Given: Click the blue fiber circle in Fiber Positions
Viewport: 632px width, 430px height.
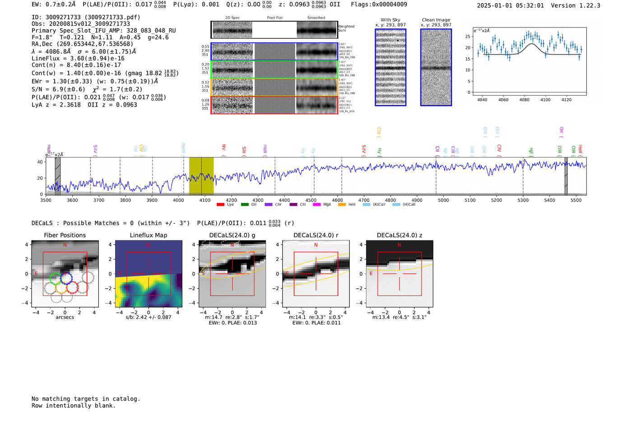Looking at the screenshot, I should point(66,278).
